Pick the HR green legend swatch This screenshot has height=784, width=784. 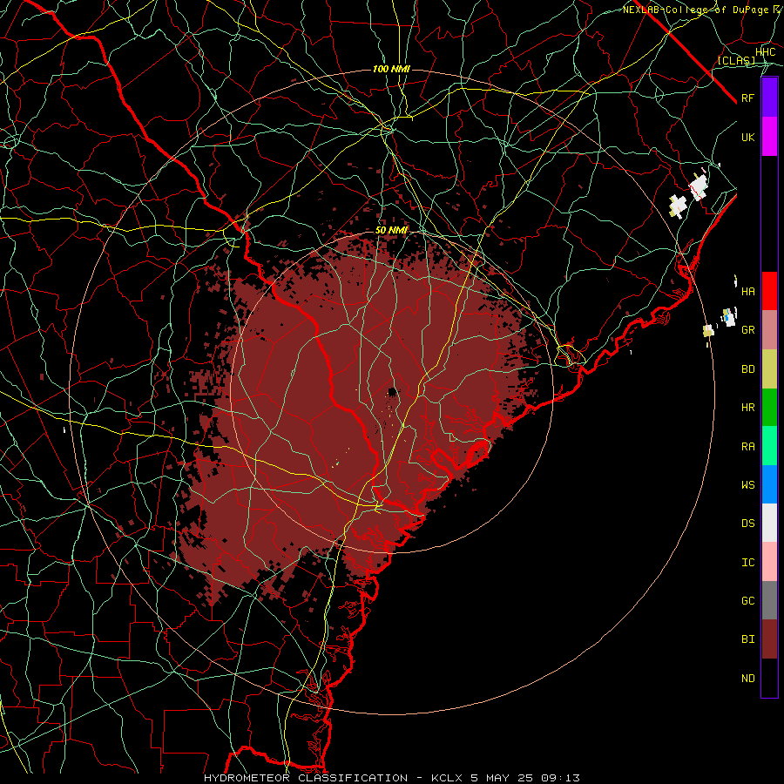tap(769, 408)
